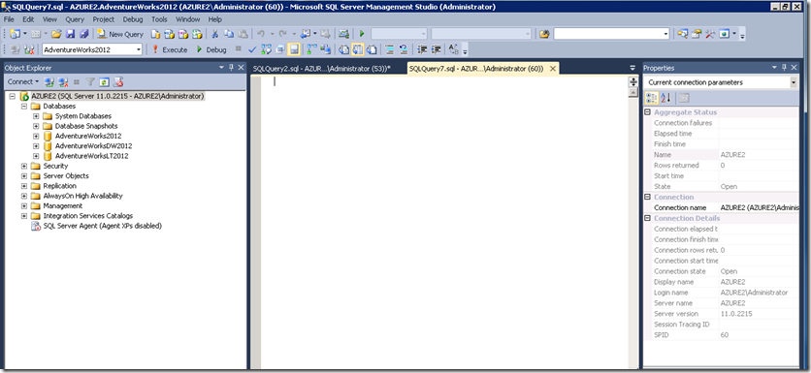This screenshot has width=811, height=373.
Task: Click the Specify Values for Template Parameters icon
Action: (x=454, y=50)
